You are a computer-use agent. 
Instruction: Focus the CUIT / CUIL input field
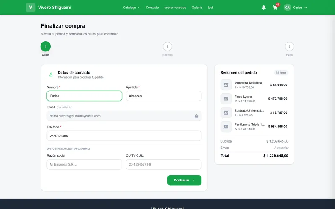pos(163,164)
